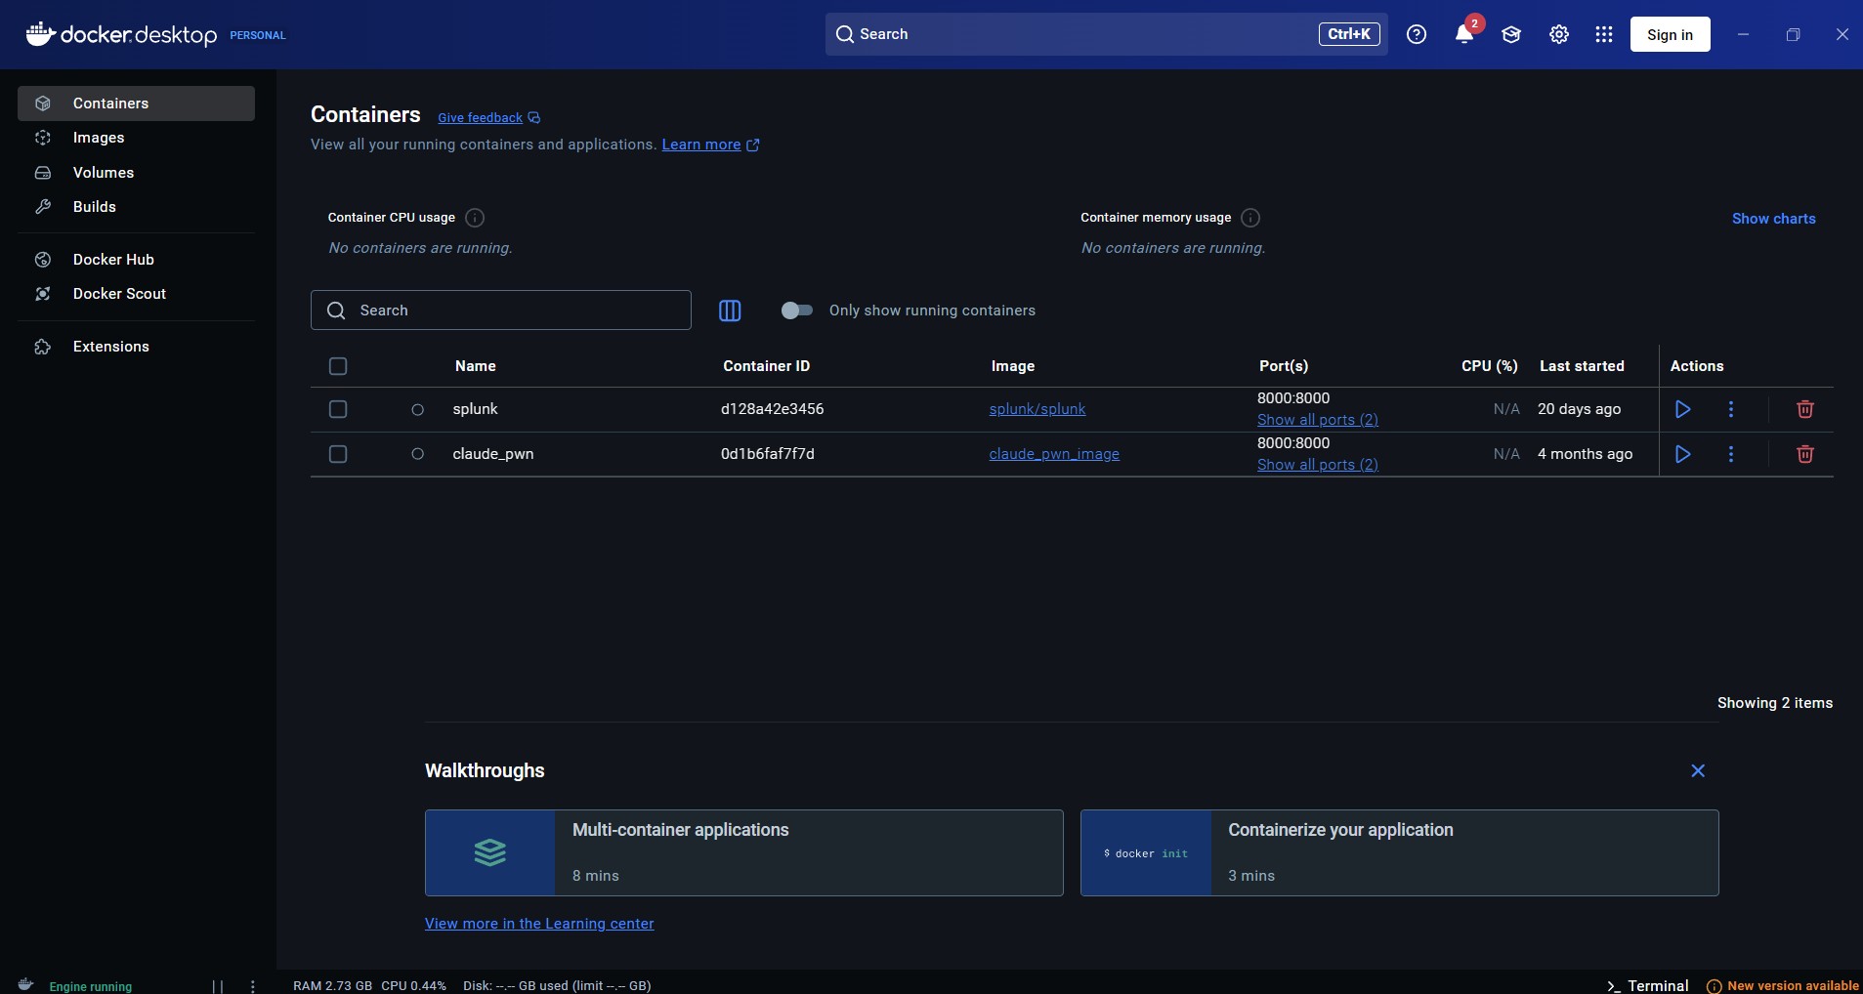Click the info icon beside Container CPU usage
This screenshot has height=994, width=1863.
475,218
